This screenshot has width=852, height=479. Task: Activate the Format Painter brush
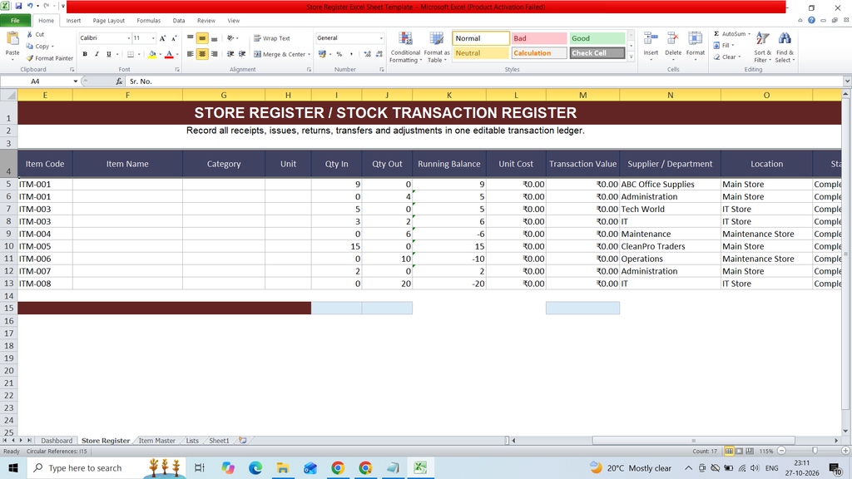pyautogui.click(x=30, y=58)
